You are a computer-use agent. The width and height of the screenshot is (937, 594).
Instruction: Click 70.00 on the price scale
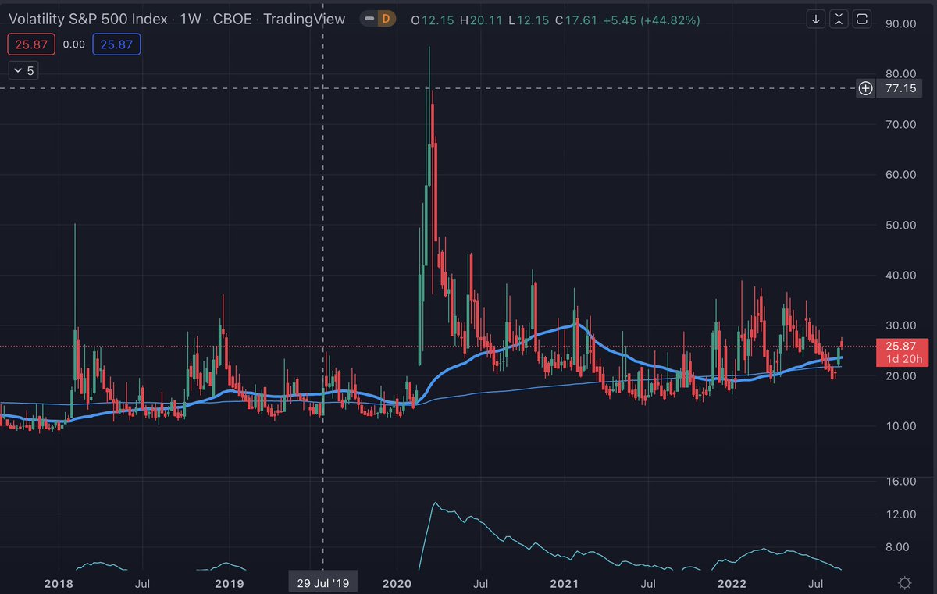(900, 124)
